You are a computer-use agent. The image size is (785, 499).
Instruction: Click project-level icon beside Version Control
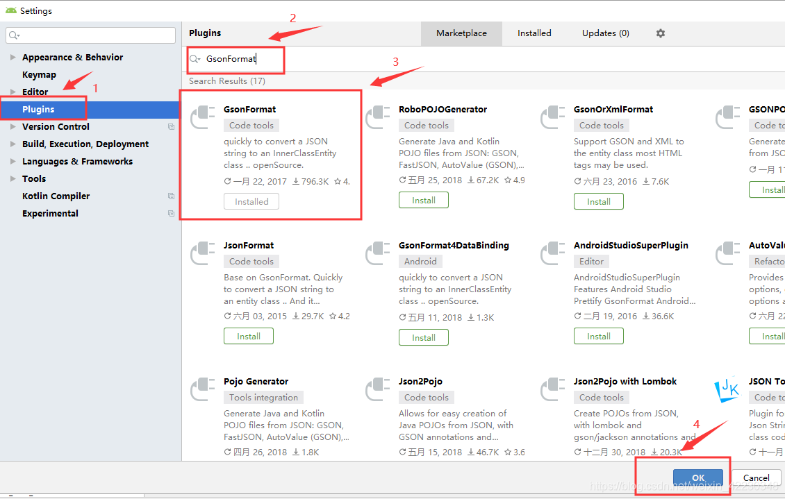[171, 126]
